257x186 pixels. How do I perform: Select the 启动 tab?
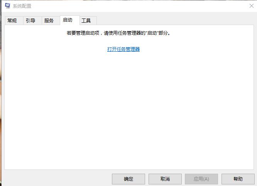70,20
